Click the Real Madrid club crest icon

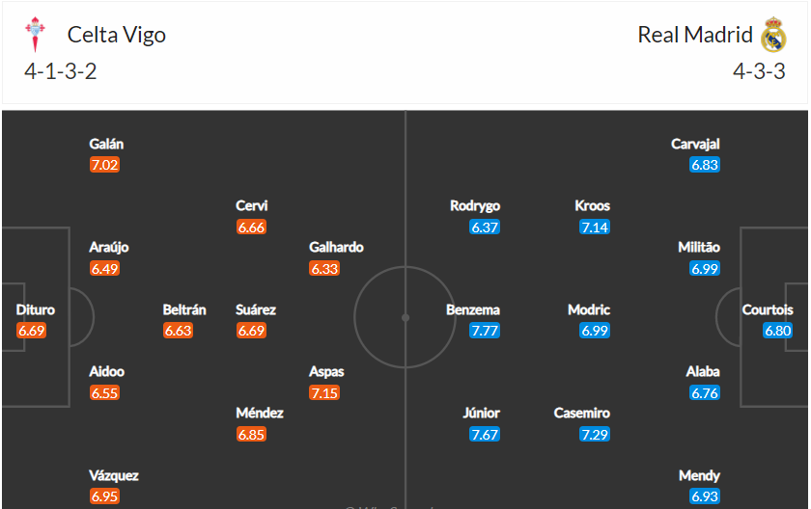pyautogui.click(x=773, y=35)
